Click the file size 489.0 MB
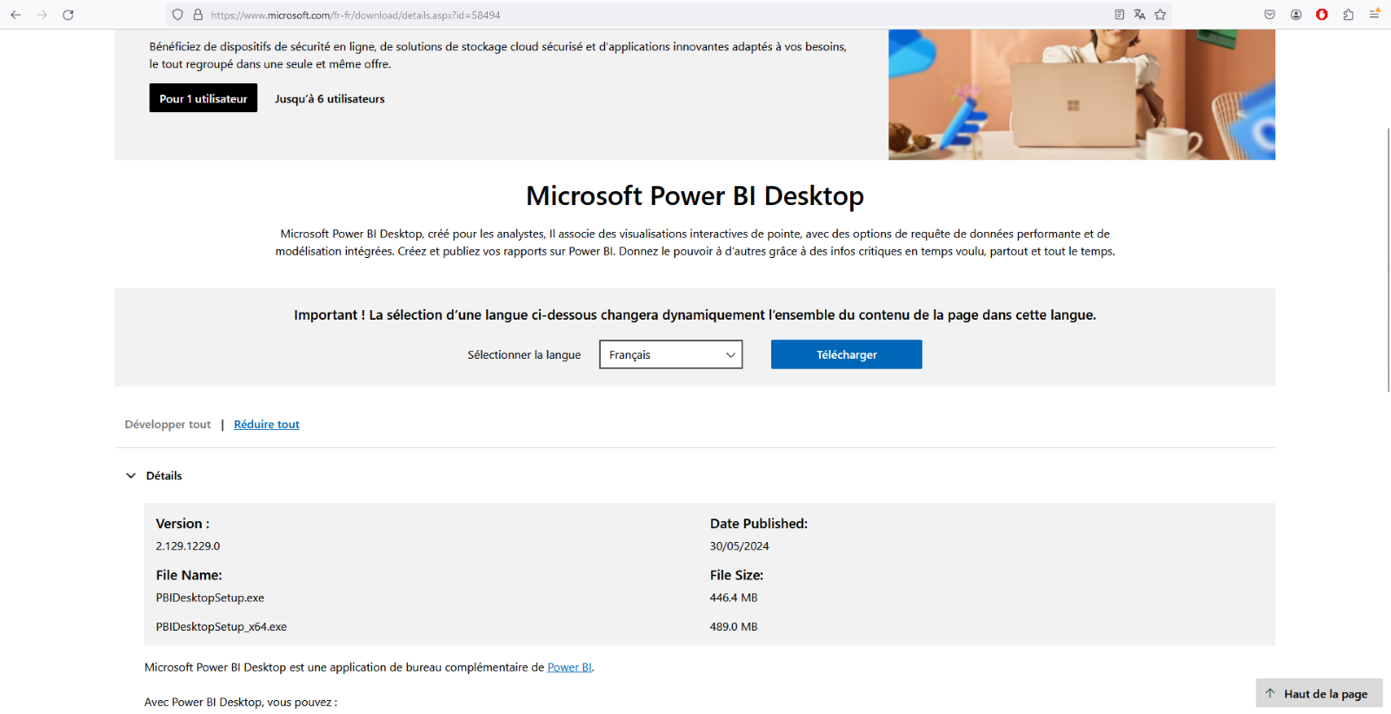Viewport: 1391px width, 714px height. (x=734, y=626)
